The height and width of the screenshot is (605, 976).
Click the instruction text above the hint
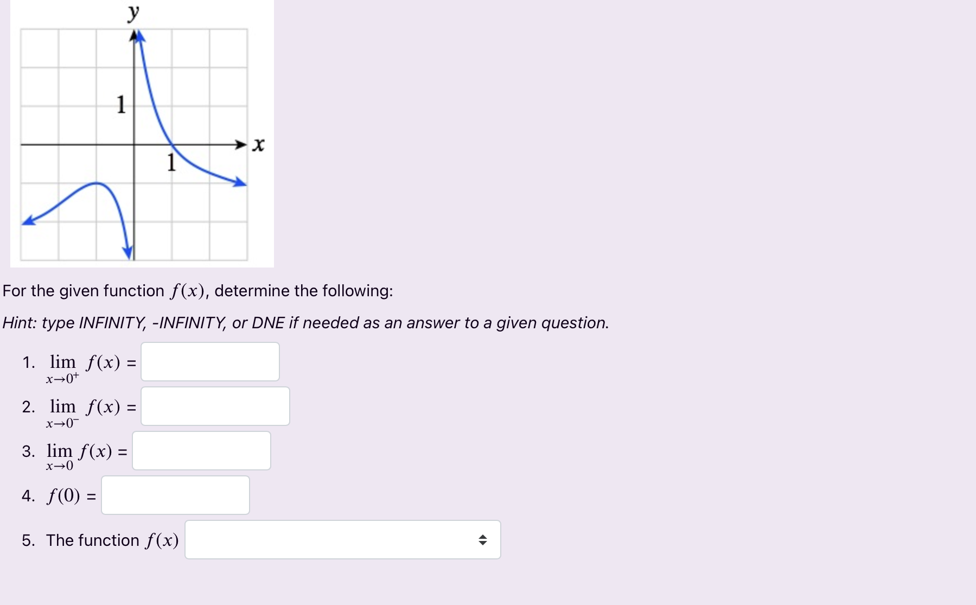[x=197, y=291]
